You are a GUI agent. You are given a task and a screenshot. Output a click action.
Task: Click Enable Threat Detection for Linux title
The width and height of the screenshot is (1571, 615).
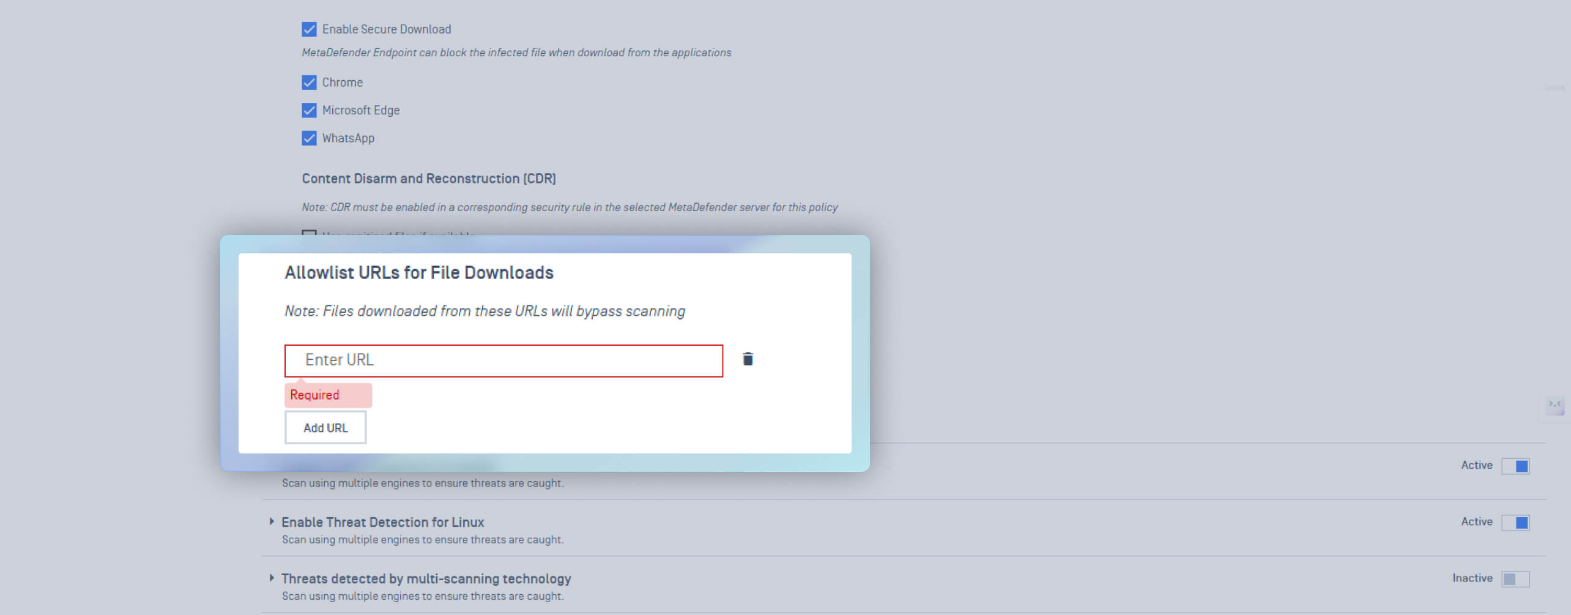(x=382, y=522)
